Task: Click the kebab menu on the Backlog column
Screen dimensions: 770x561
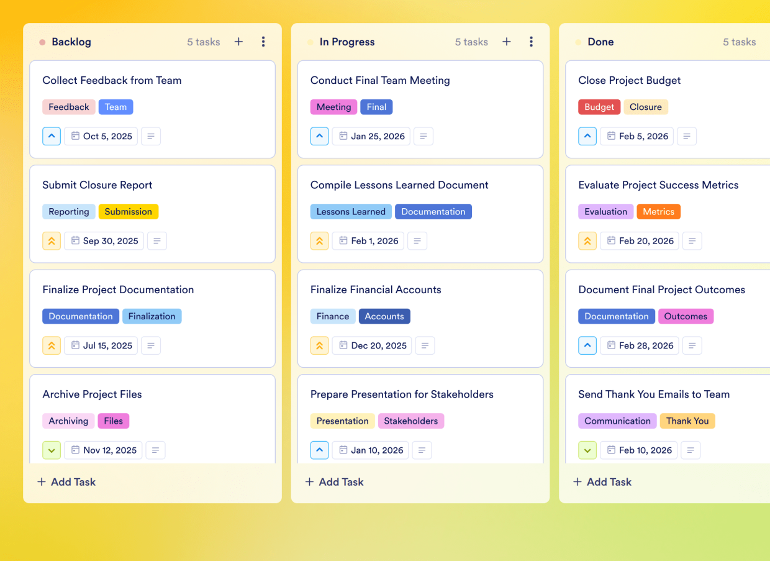Action: [263, 42]
